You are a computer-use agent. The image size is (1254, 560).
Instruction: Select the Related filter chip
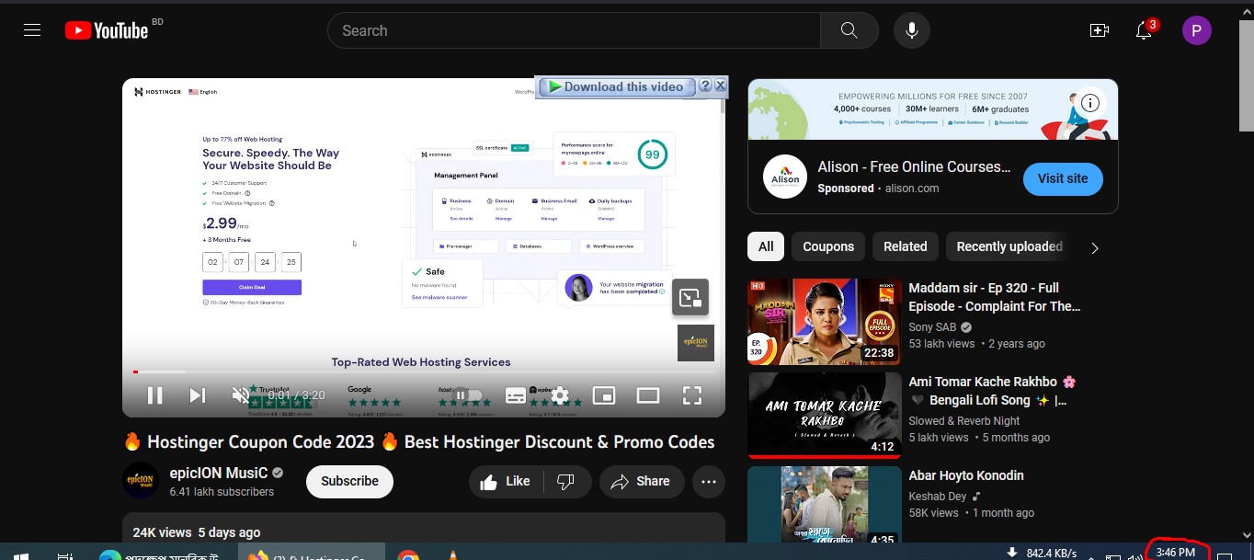906,246
